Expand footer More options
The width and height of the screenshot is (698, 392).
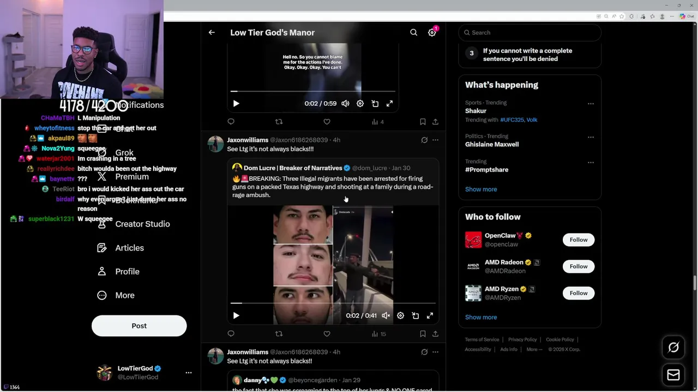point(534,350)
